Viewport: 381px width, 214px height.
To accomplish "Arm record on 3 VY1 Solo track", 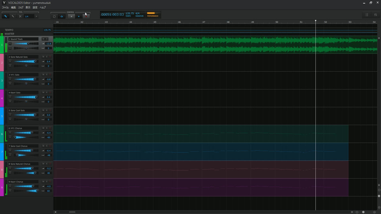I will [50, 75].
